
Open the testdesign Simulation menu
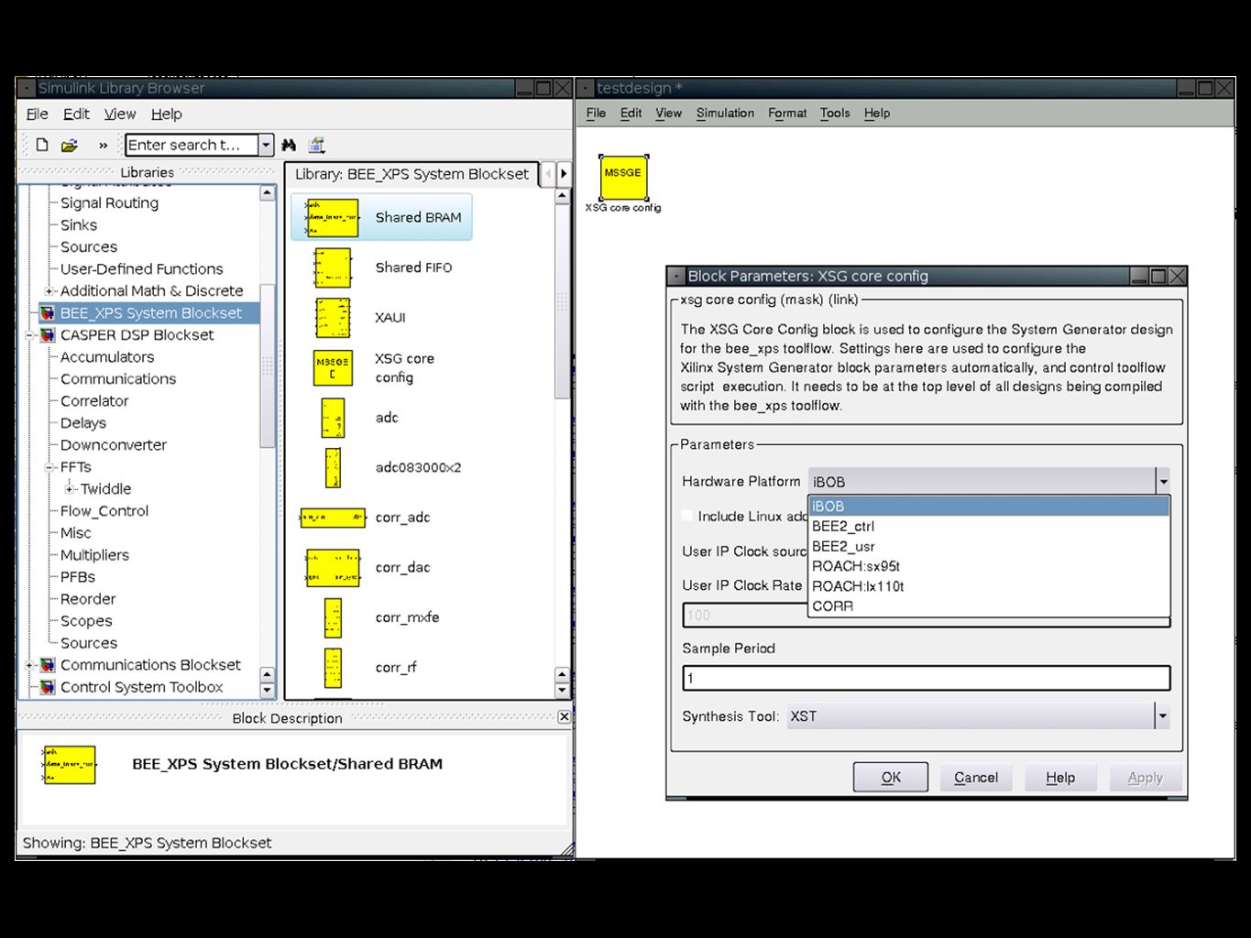tap(725, 113)
